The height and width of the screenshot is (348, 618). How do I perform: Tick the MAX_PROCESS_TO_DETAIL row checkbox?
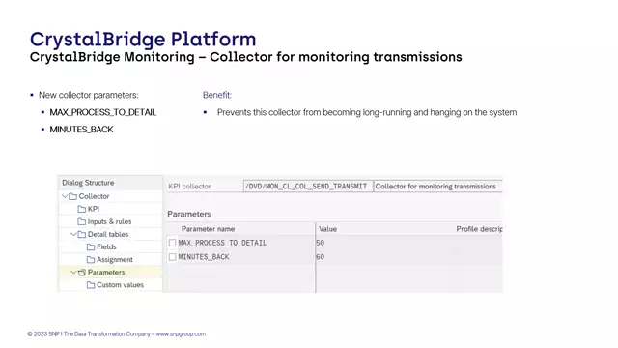172,243
